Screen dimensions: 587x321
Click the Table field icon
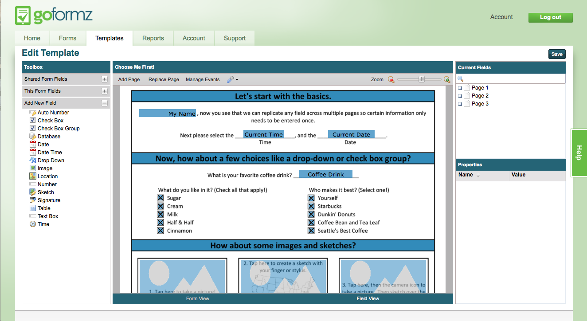coord(33,208)
